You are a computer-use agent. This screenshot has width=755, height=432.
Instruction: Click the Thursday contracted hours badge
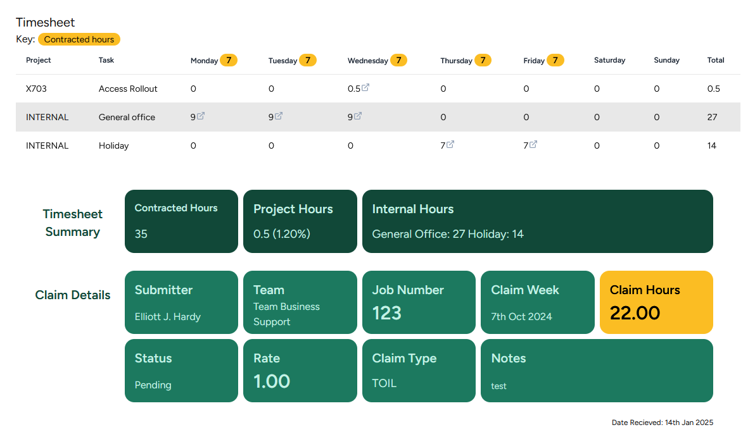tap(483, 60)
